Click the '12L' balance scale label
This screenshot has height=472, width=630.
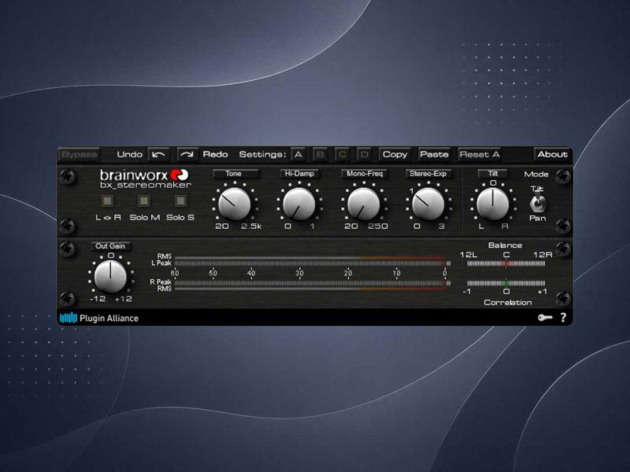[x=469, y=254]
